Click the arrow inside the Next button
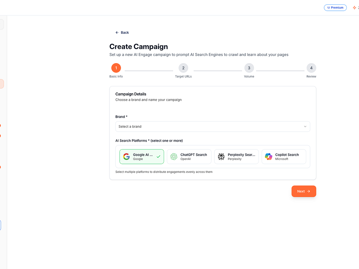Image resolution: width=359 pixels, height=269 pixels. 309,192
